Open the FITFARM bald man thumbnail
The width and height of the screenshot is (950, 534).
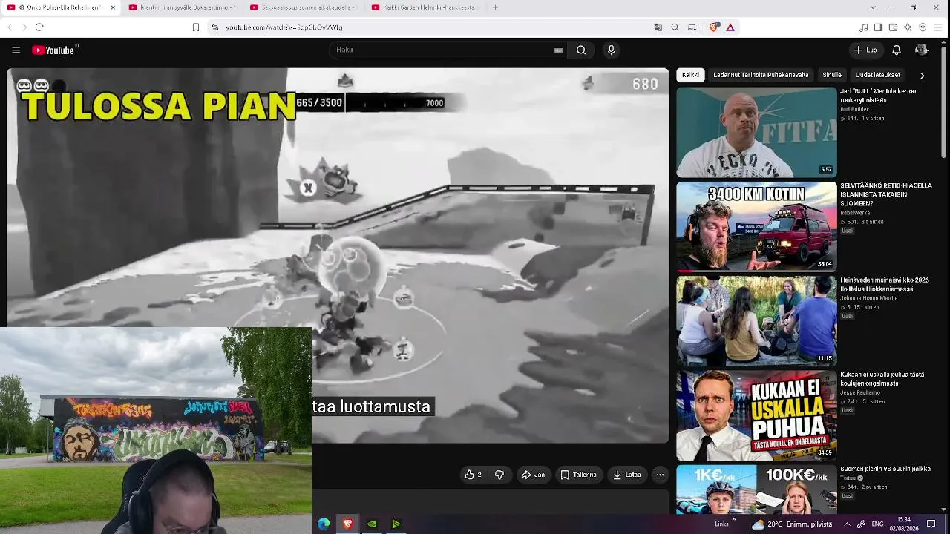(x=756, y=132)
